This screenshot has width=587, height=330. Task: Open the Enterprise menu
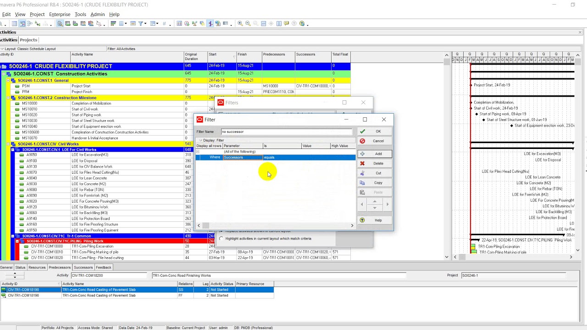click(x=60, y=14)
